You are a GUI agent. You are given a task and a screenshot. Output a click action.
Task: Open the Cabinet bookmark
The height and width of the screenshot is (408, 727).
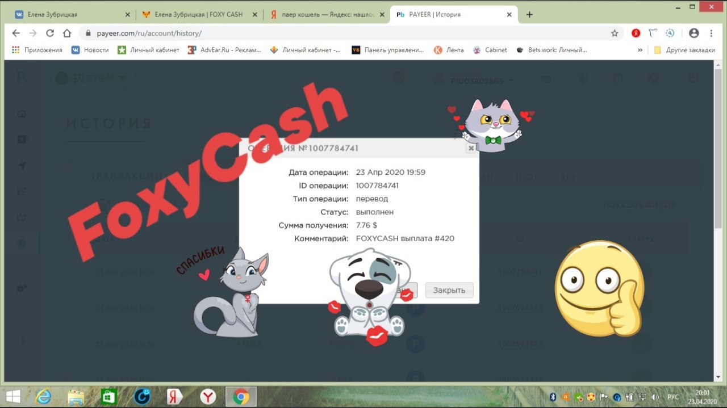490,50
